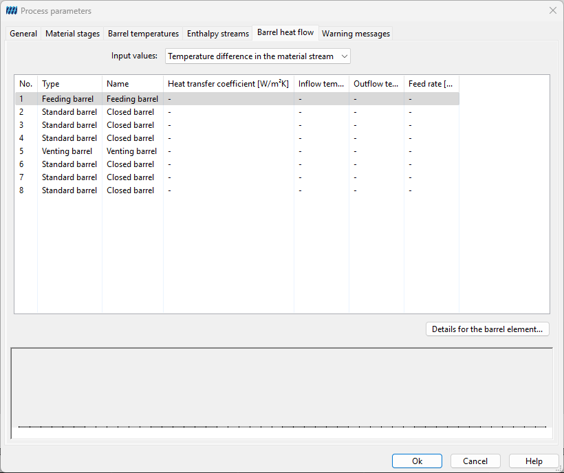Open the Warning messages tab
The width and height of the screenshot is (564, 473).
[356, 34]
